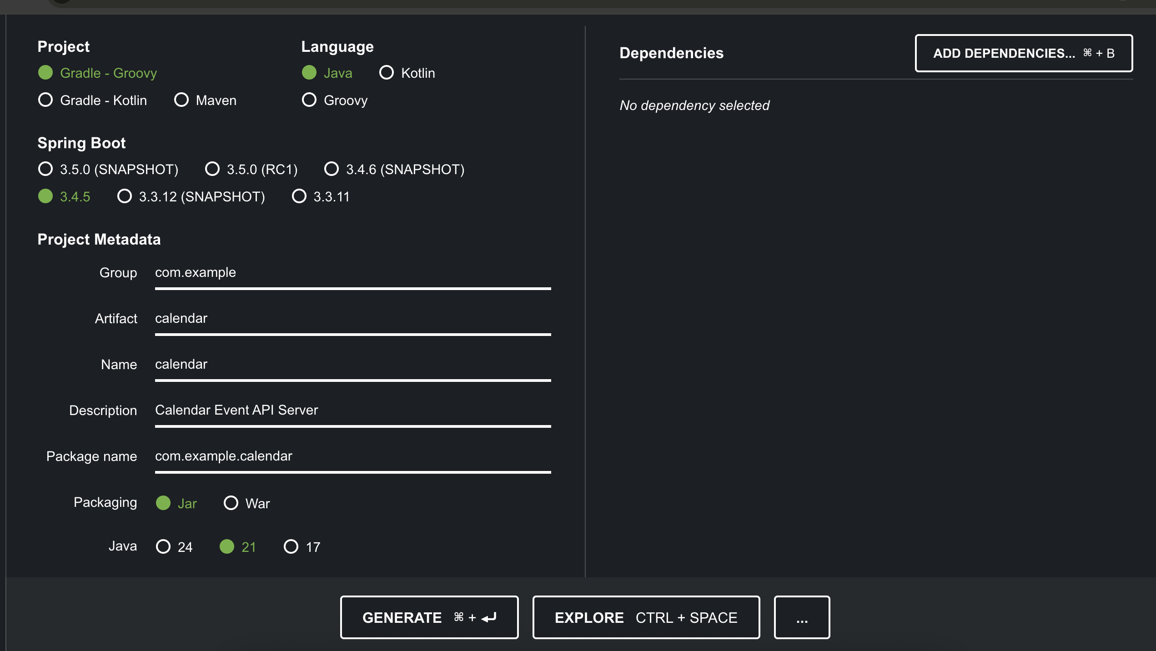Choose Groovy language radio button
The image size is (1156, 651).
(x=309, y=100)
